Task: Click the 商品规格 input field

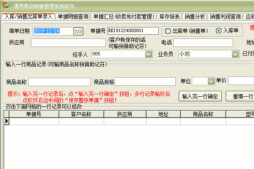Action: pos(145,82)
